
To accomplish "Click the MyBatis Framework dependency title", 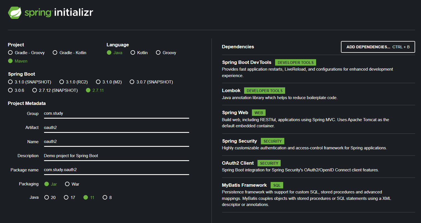I will coord(244,185).
